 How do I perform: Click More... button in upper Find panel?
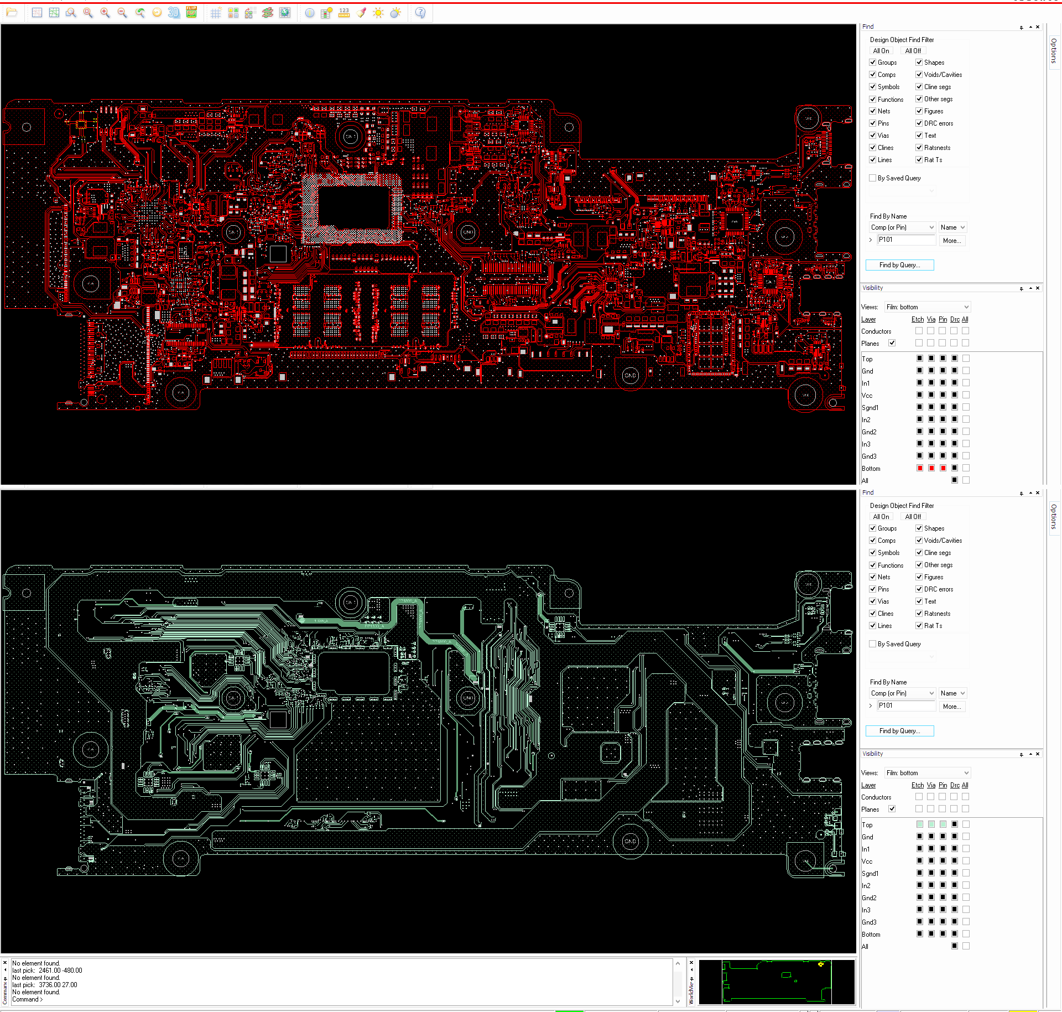pyautogui.click(x=952, y=241)
